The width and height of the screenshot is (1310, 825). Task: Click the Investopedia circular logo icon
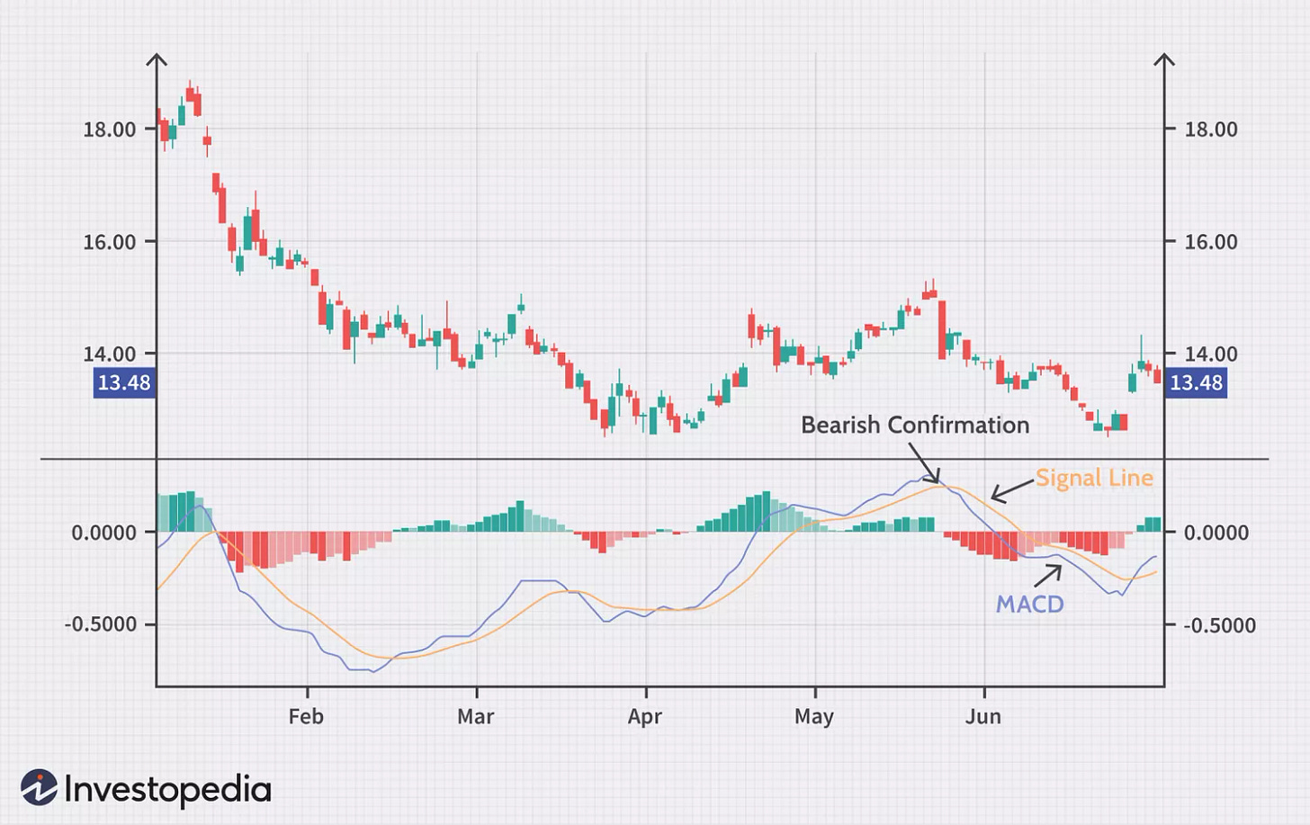point(39,787)
